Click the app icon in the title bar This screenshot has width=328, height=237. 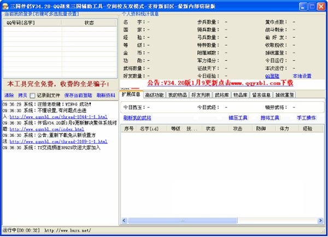tap(5, 6)
